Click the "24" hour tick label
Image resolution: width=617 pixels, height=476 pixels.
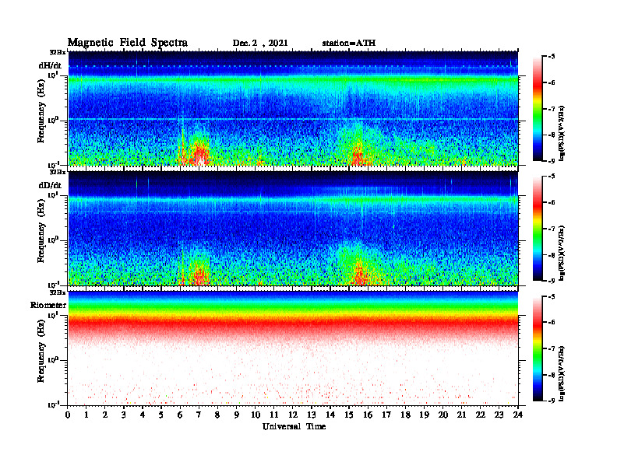pos(518,415)
